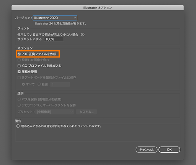196x165 pixels.
Task: Click the warning text about embedded fonts
Action: [61, 126]
